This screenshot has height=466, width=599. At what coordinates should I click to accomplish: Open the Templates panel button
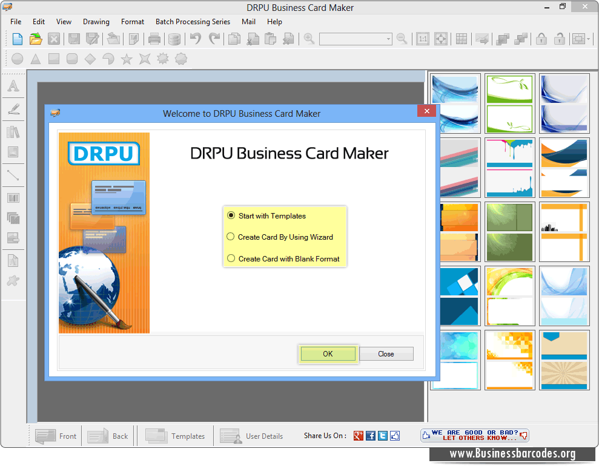coord(176,436)
